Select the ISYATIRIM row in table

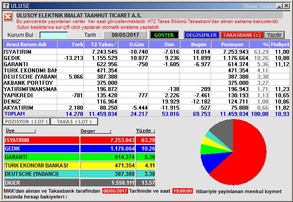click(x=146, y=51)
